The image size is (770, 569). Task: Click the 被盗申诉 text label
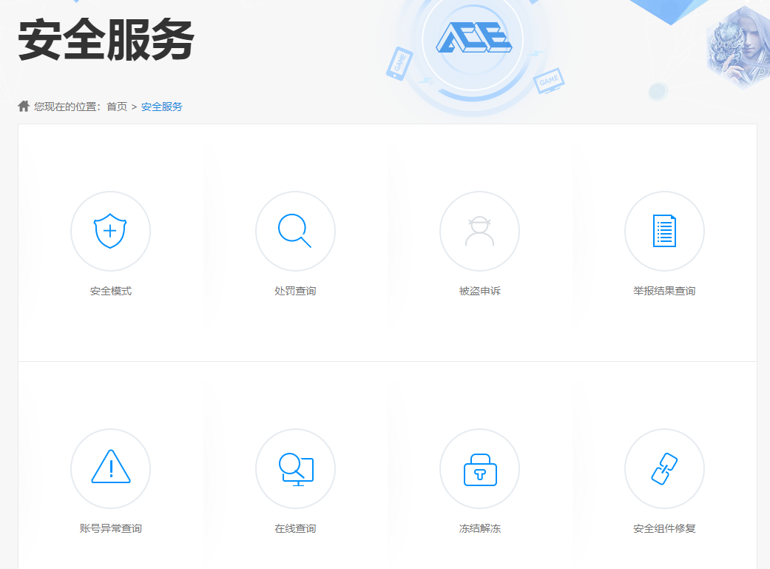[479, 290]
